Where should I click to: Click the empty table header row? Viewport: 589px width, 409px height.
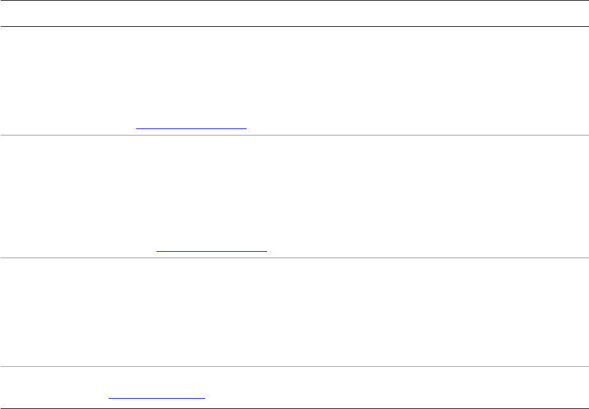pos(294,13)
